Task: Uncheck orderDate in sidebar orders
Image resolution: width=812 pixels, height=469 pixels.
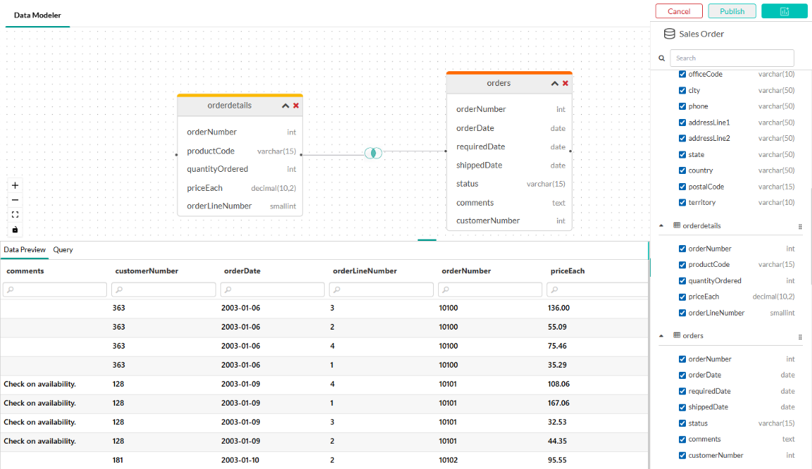Action: coord(682,375)
